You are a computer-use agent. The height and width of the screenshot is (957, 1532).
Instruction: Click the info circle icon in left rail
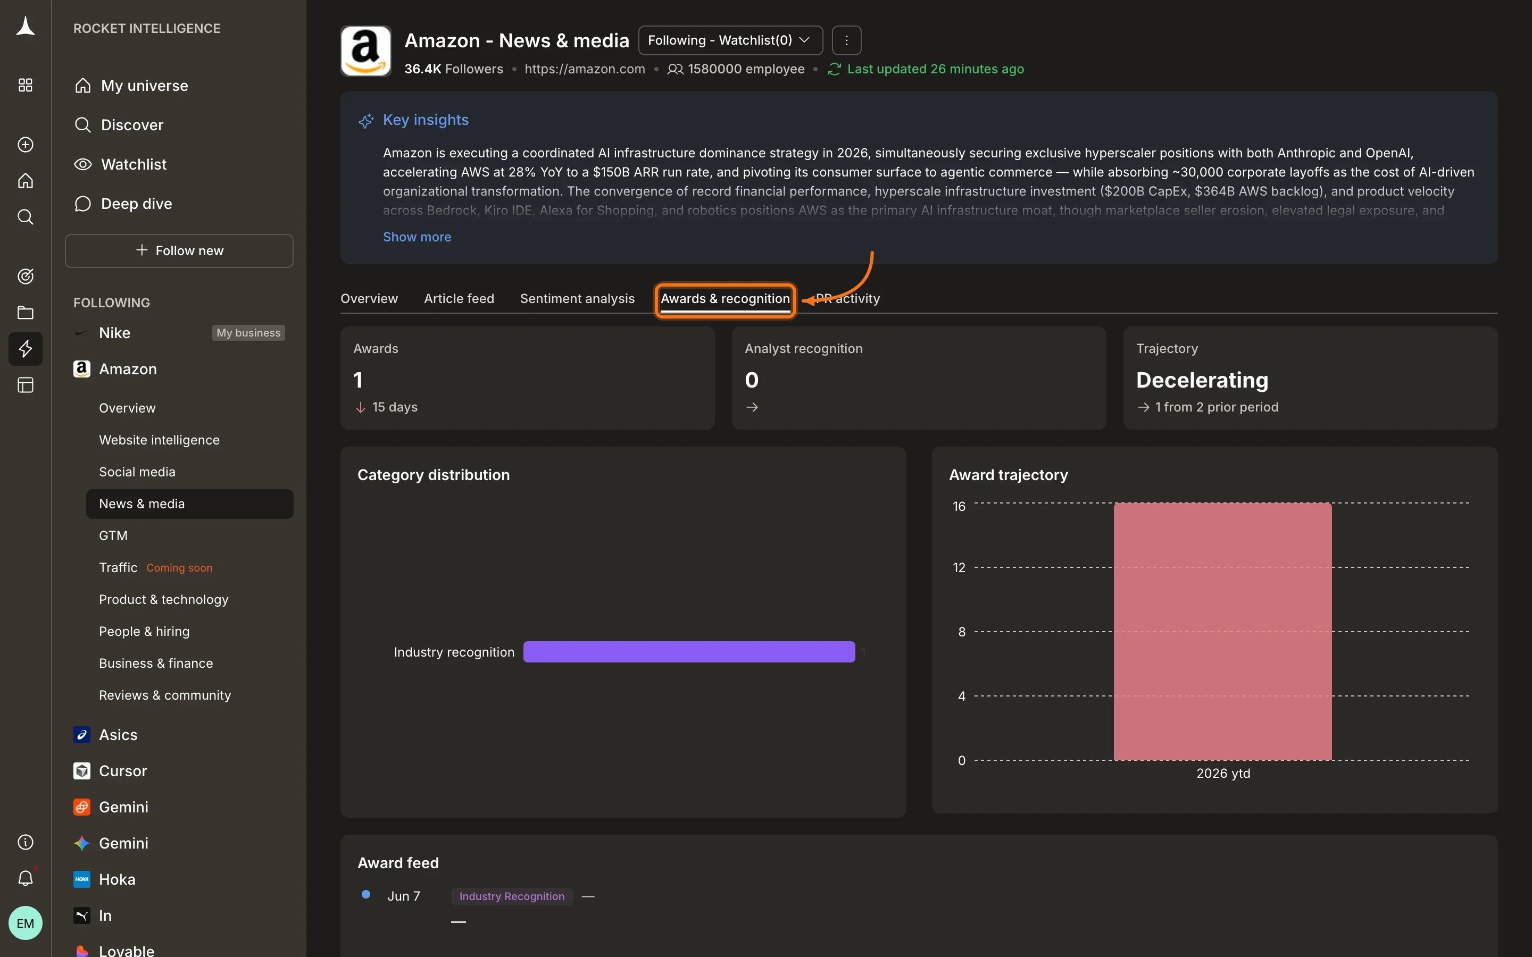pyautogui.click(x=26, y=843)
